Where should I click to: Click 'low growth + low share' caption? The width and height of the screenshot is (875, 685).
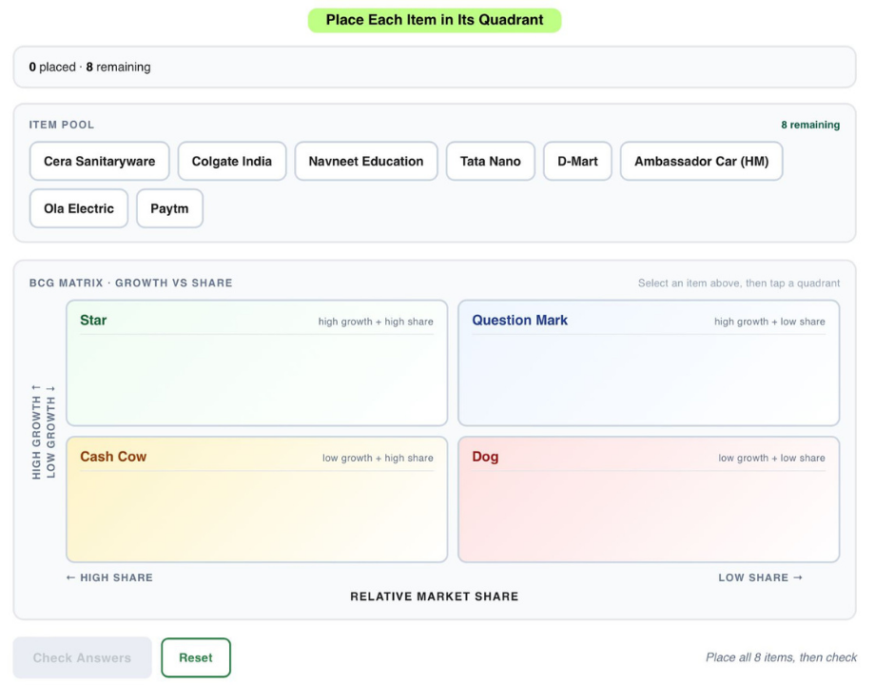771,458
